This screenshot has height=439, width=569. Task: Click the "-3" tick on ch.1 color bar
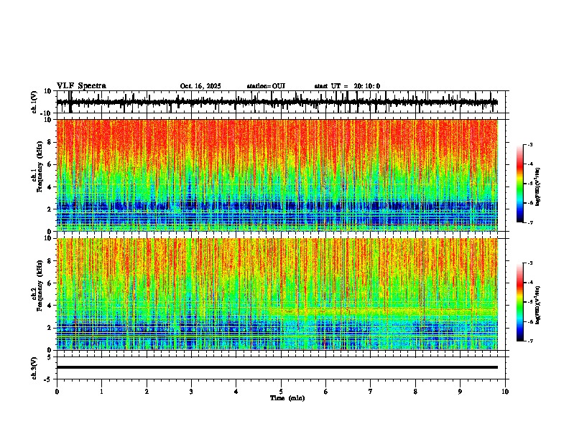click(x=529, y=145)
